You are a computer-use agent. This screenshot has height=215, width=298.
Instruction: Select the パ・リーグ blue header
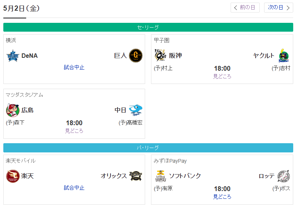148,148
